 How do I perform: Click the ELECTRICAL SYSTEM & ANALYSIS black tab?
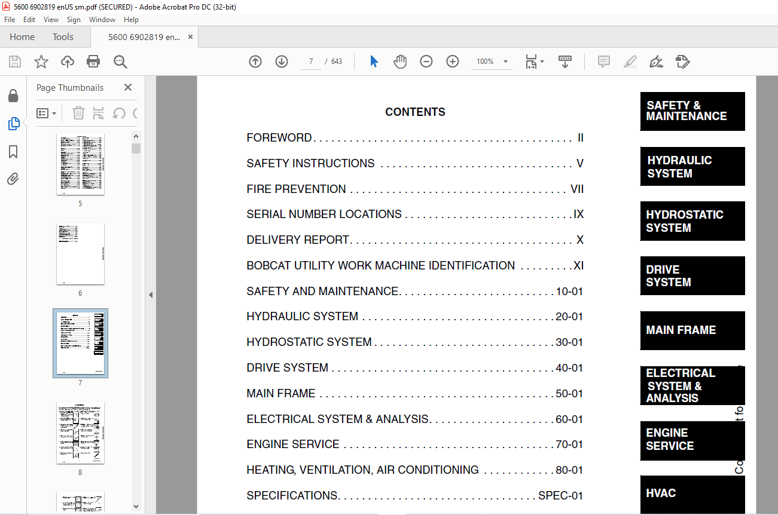click(x=692, y=385)
